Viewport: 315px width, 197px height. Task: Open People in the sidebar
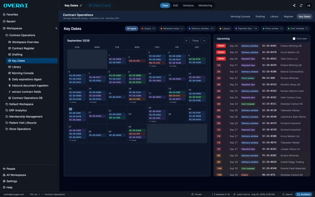[x=9, y=169]
